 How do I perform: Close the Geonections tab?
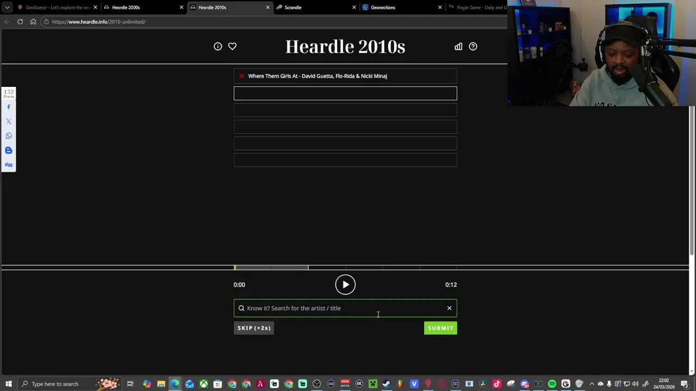point(440,8)
